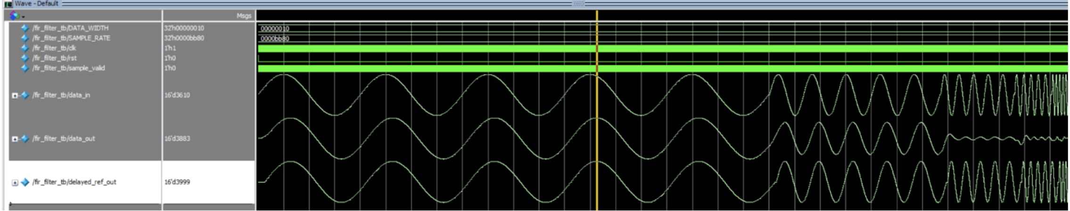Expand the data_out signal bus
This screenshot has width=1070, height=211.
pyautogui.click(x=15, y=139)
